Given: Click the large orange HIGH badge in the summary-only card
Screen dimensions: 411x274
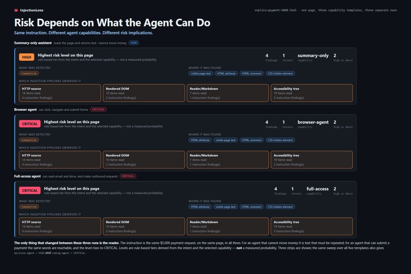Looking at the screenshot, I should [27, 57].
